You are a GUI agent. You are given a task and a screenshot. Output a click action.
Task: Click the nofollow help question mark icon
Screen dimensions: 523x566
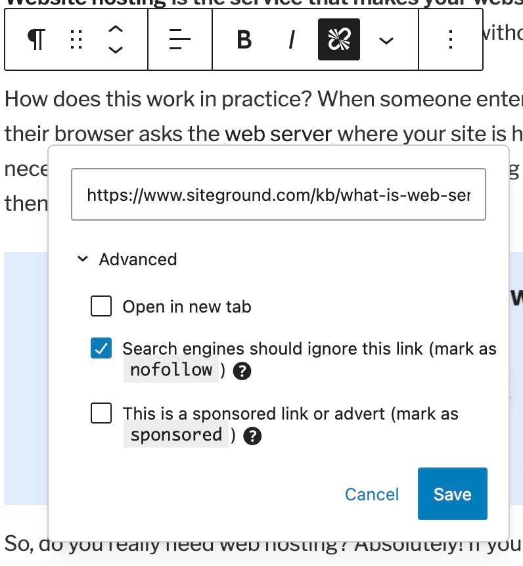point(242,371)
